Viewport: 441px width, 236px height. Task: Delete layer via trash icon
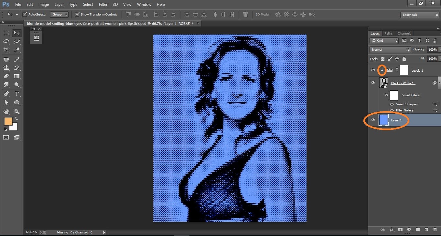(x=434, y=230)
